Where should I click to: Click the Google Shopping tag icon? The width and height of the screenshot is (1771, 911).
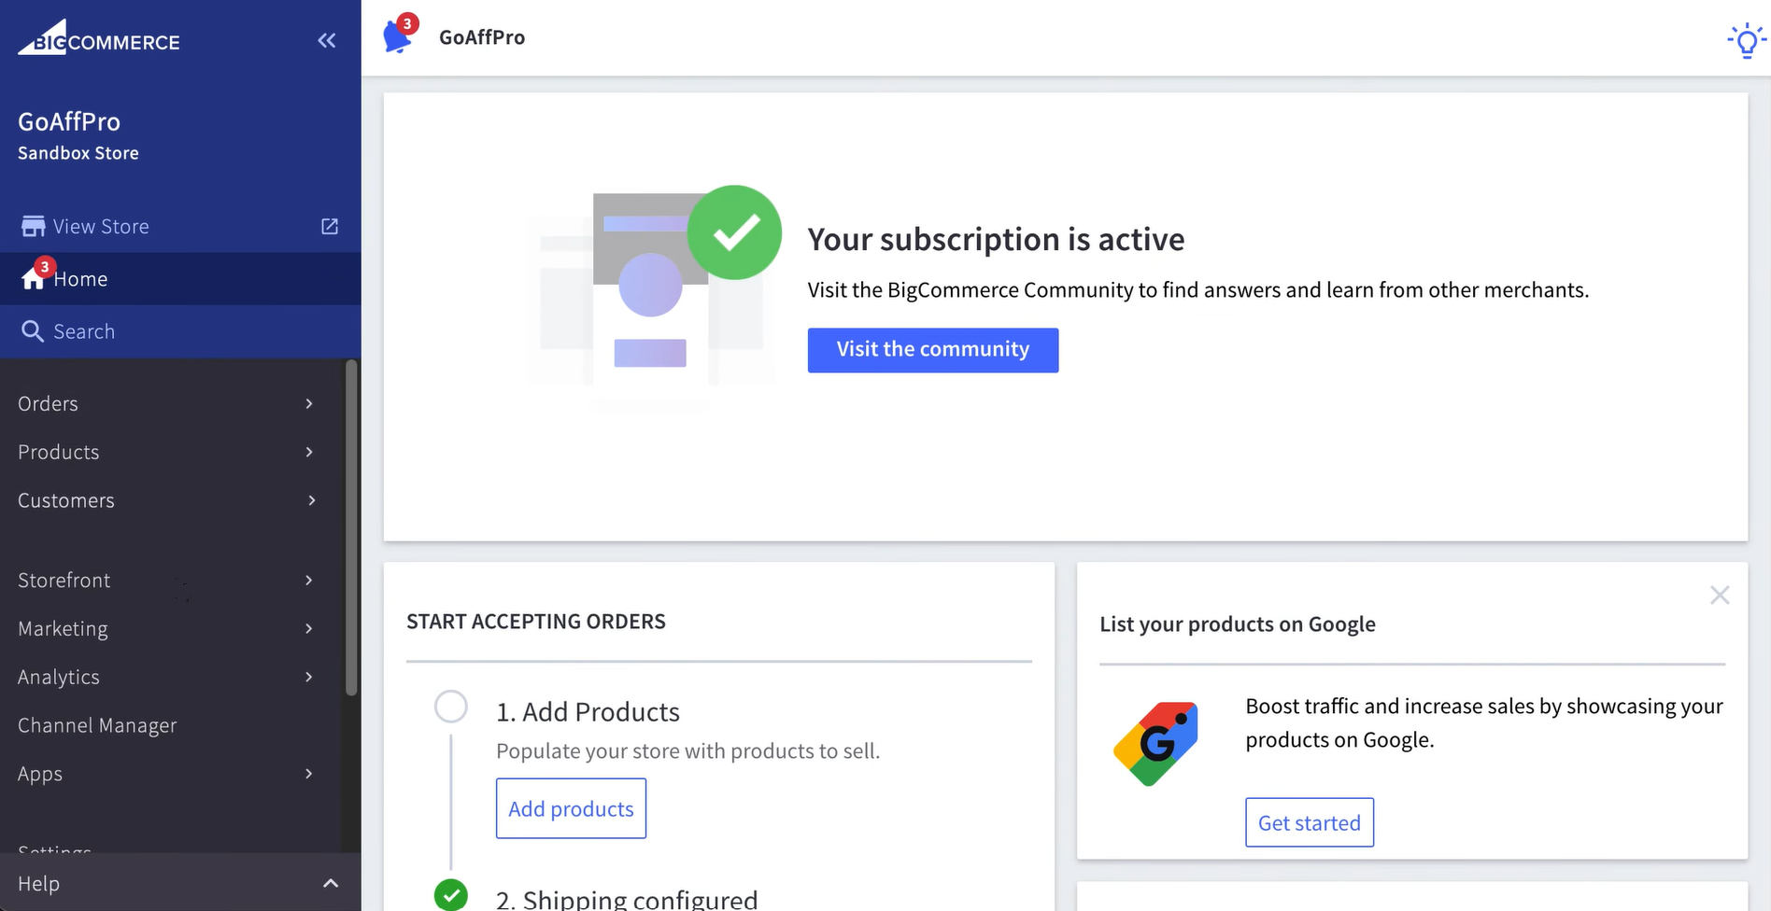(1155, 743)
